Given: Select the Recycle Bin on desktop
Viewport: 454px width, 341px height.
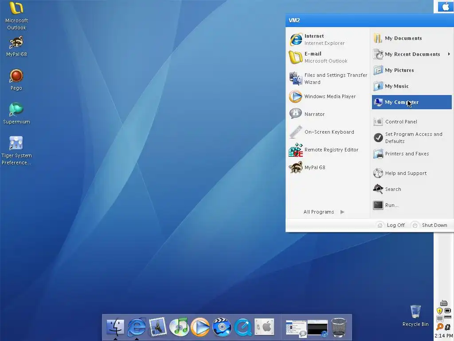Looking at the screenshot, I should coord(415,316).
